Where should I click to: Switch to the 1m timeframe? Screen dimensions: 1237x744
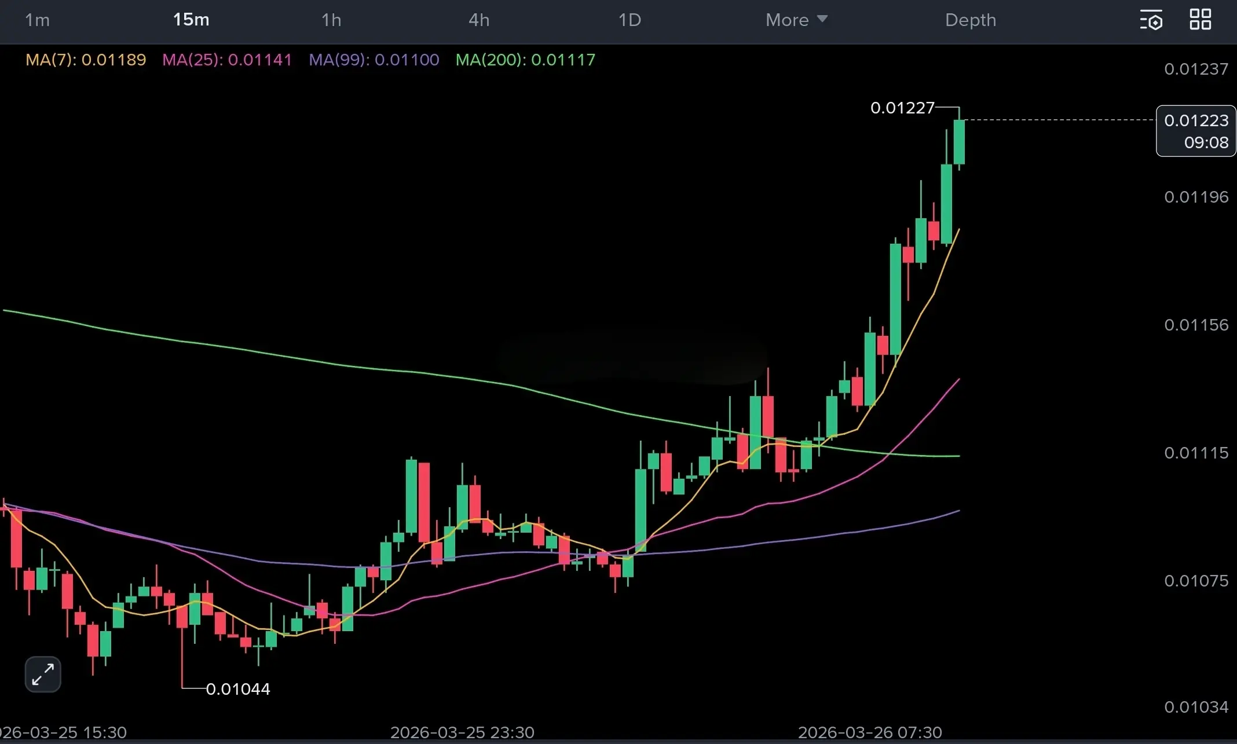(37, 20)
